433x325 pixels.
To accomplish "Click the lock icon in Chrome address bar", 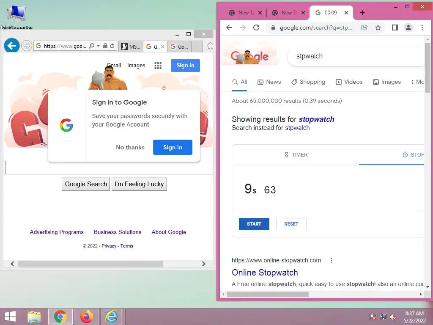I will (273, 28).
